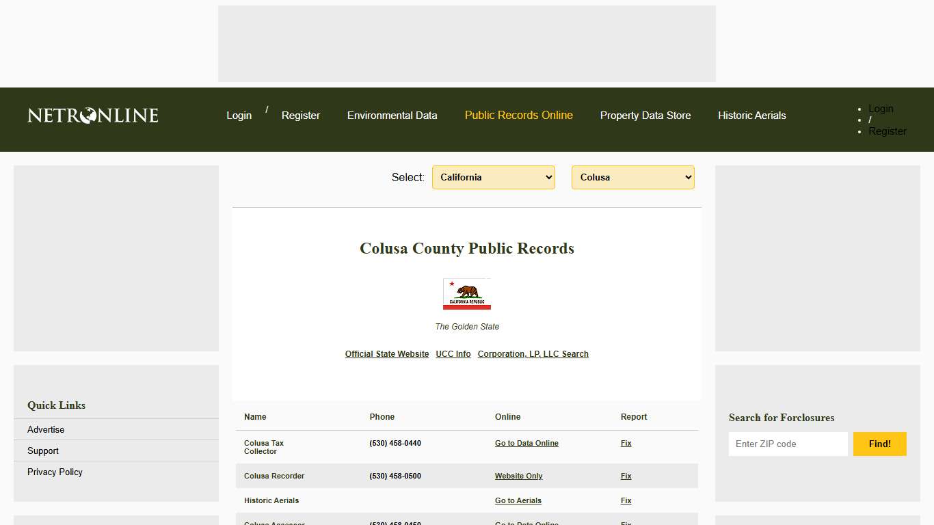Click the NETRONLINE logo

click(x=92, y=116)
